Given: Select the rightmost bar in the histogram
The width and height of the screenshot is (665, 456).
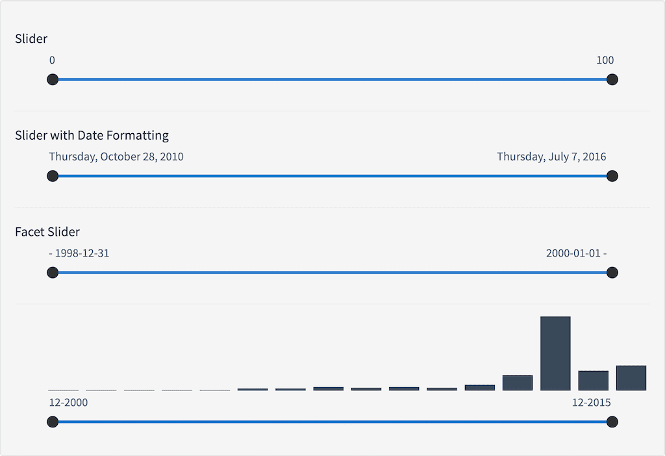Looking at the screenshot, I should click(631, 378).
